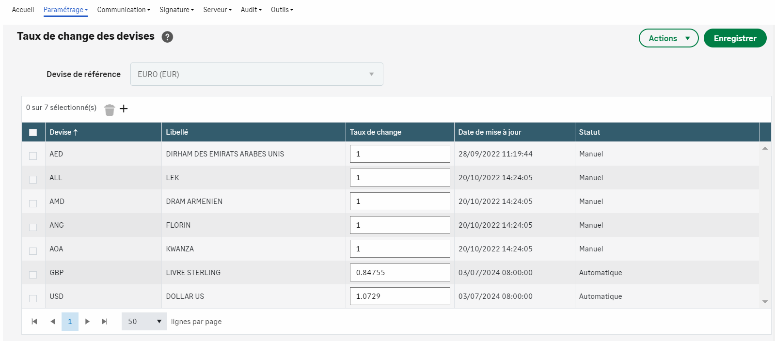This screenshot has width=775, height=341.
Task: Click the plus add row icon
Action: (x=124, y=108)
